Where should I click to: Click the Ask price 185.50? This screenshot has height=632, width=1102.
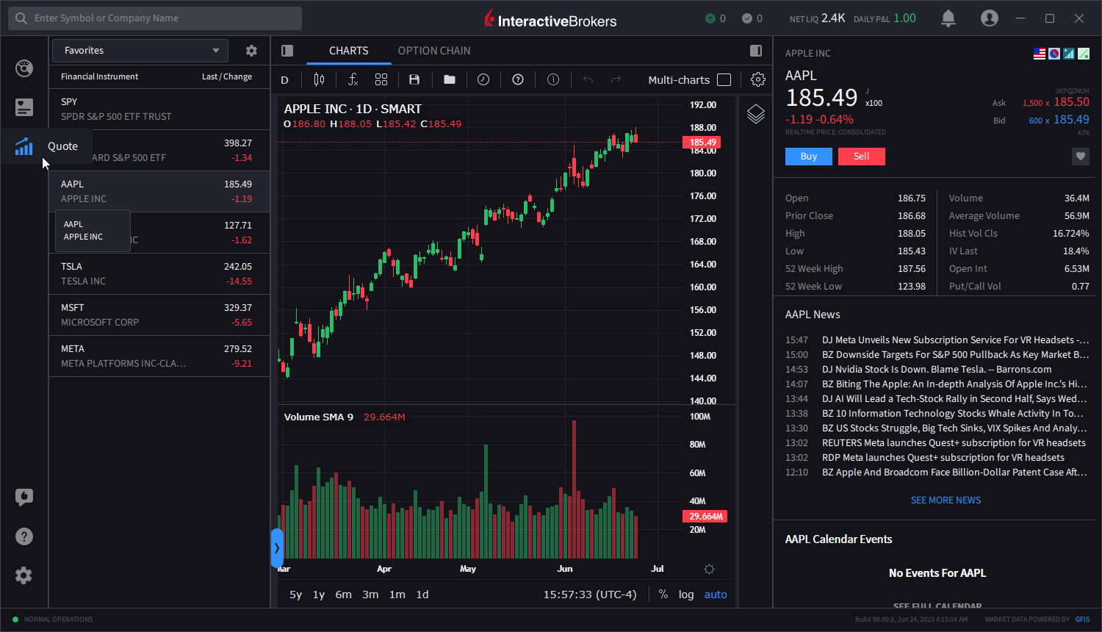1072,102
